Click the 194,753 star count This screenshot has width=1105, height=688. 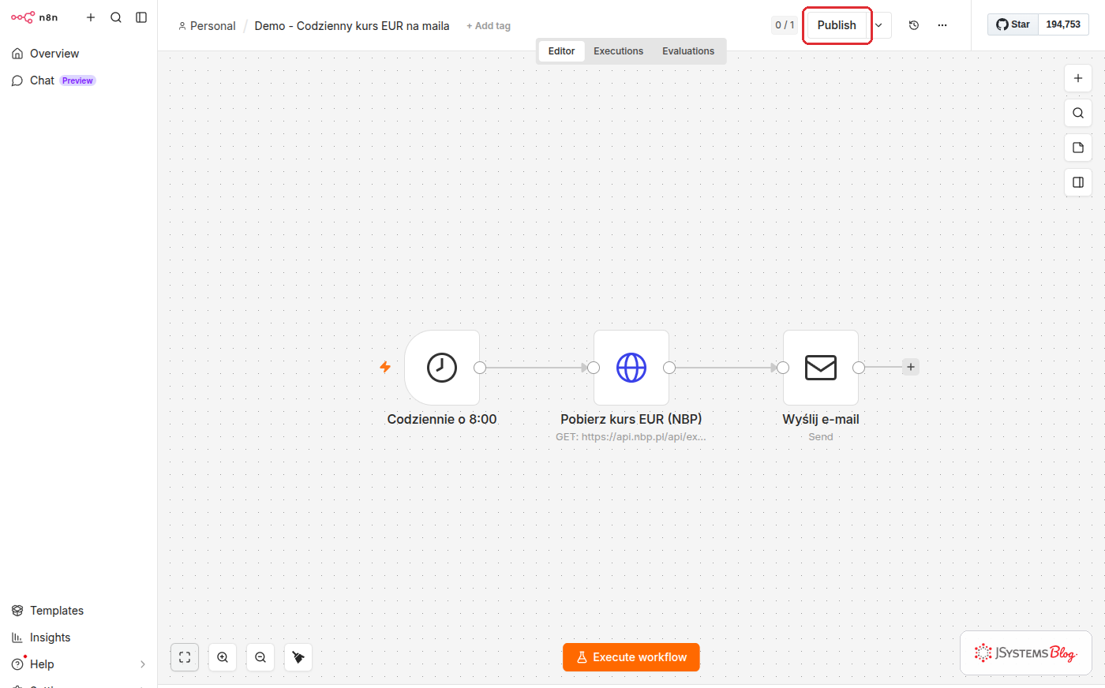click(x=1063, y=24)
